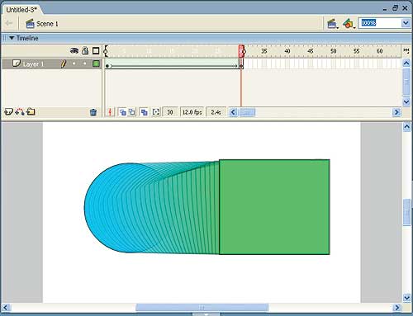The width and height of the screenshot is (413, 316).
Task: Click frame 45 on the timeline ruler
Action: [x=311, y=51]
